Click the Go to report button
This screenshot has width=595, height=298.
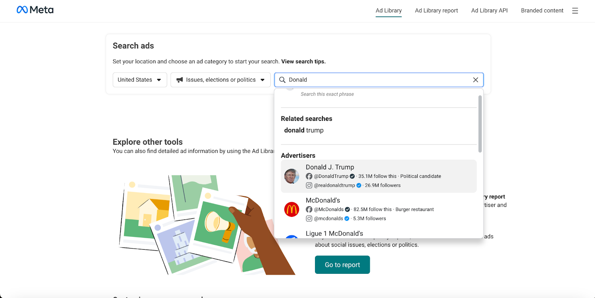click(342, 265)
